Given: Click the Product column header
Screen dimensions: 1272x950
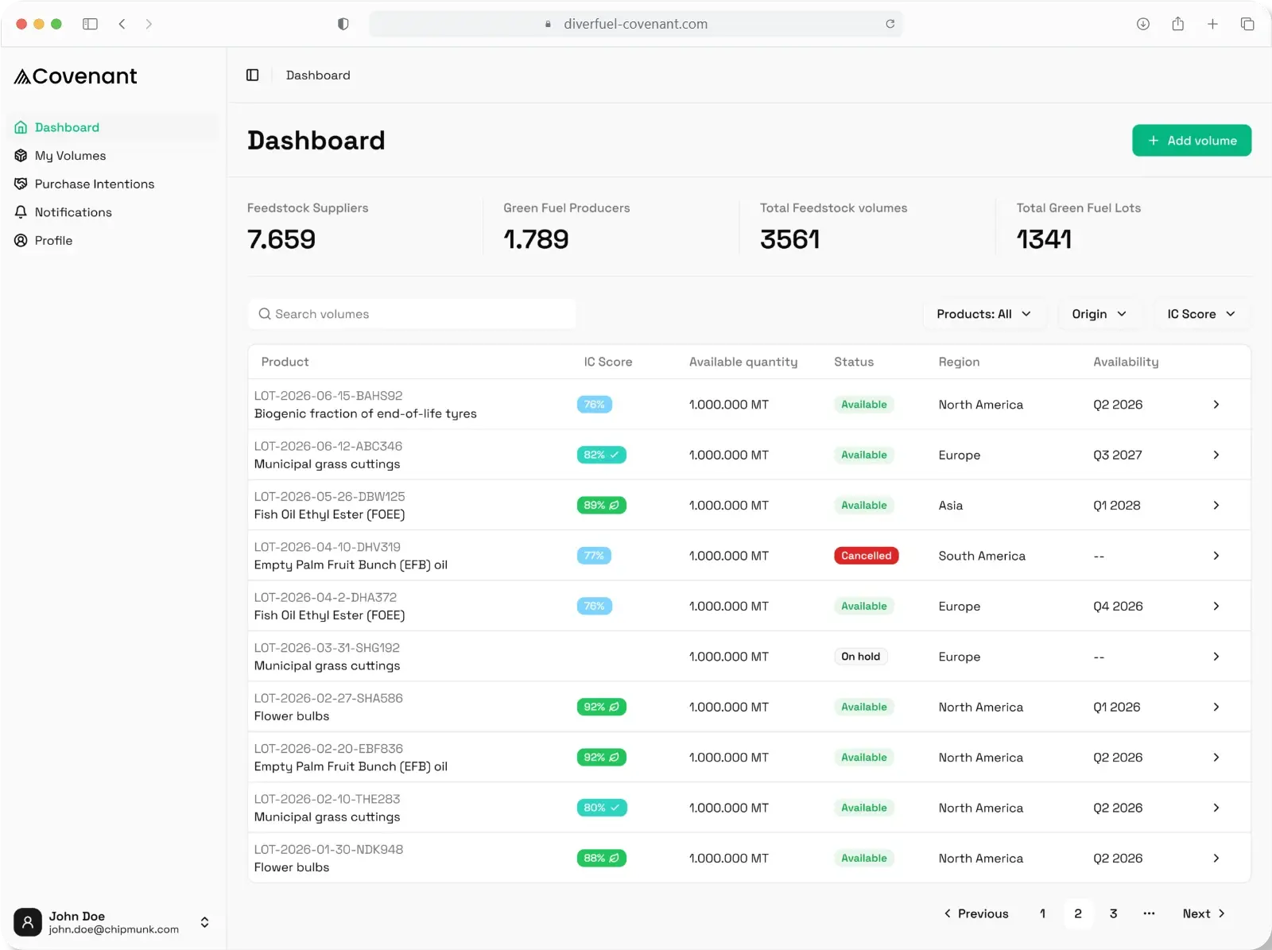Looking at the screenshot, I should pyautogui.click(x=285, y=362).
